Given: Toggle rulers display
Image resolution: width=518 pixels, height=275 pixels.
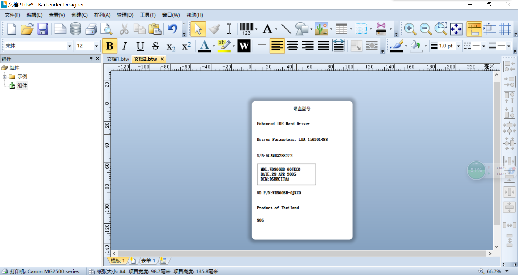Looking at the screenshot, I should [x=474, y=29].
